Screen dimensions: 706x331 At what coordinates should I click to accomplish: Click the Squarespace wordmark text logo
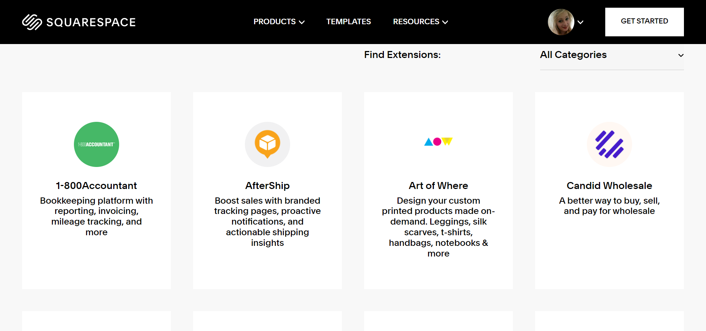[90, 22]
